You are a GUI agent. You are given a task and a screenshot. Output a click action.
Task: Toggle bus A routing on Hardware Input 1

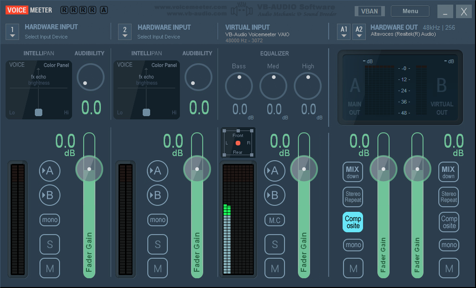49,171
